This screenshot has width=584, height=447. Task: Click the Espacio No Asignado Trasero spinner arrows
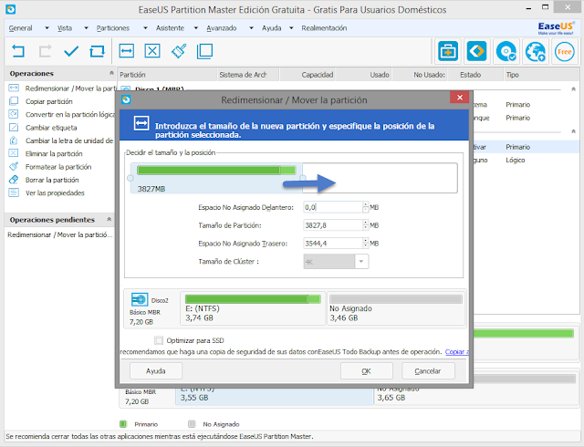coord(366,244)
